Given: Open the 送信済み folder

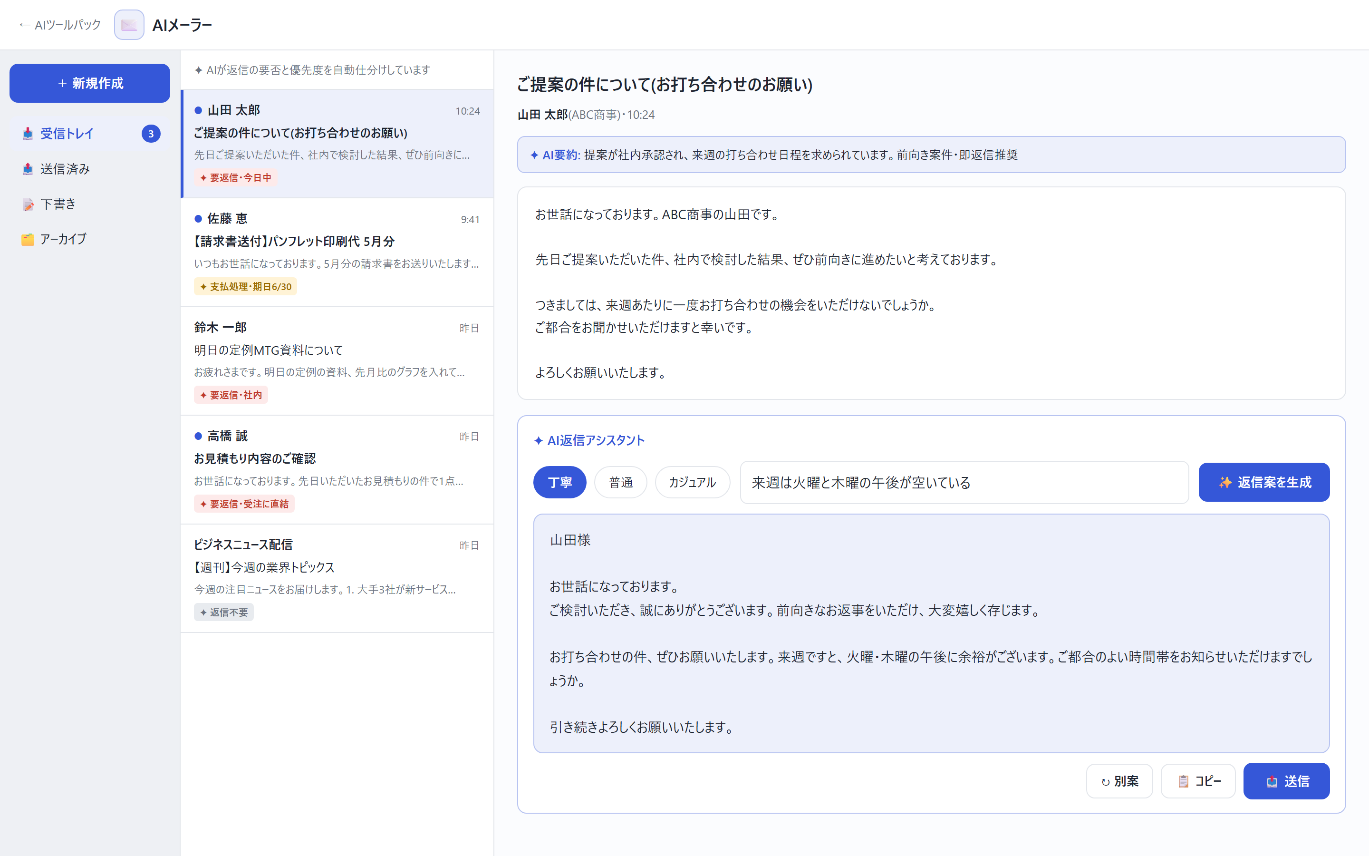Looking at the screenshot, I should [x=90, y=169].
